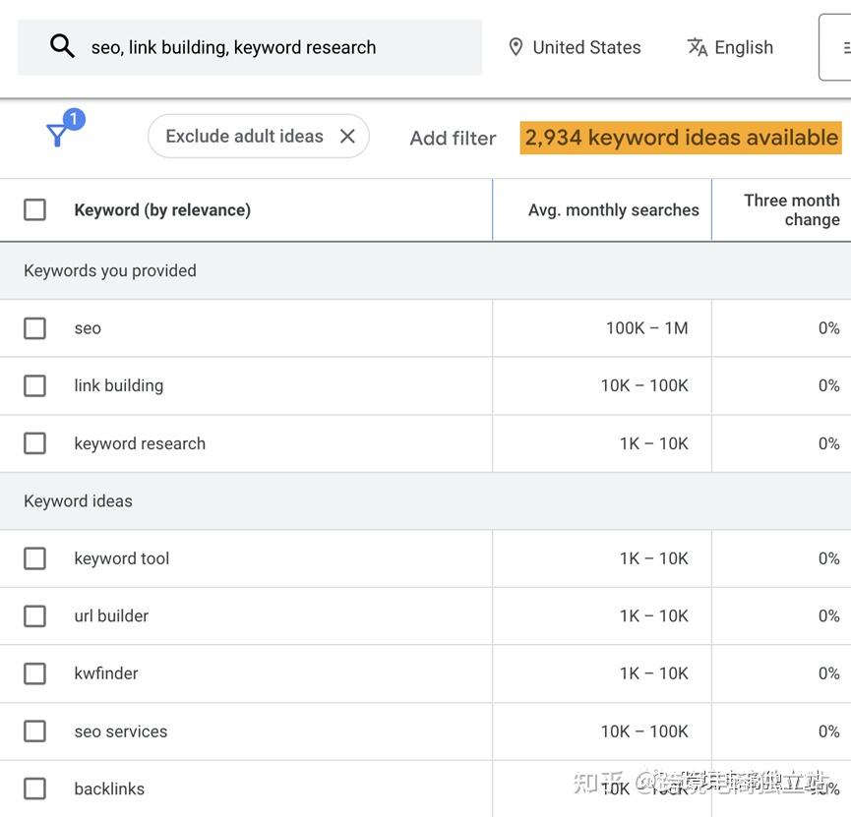Viewport: 851px width, 817px height.
Task: Click the Three month change column header
Action: pyautogui.click(x=792, y=209)
